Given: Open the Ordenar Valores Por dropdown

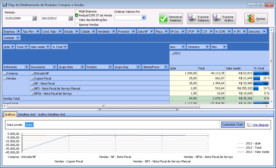Looking at the screenshot, I should [x=144, y=18].
